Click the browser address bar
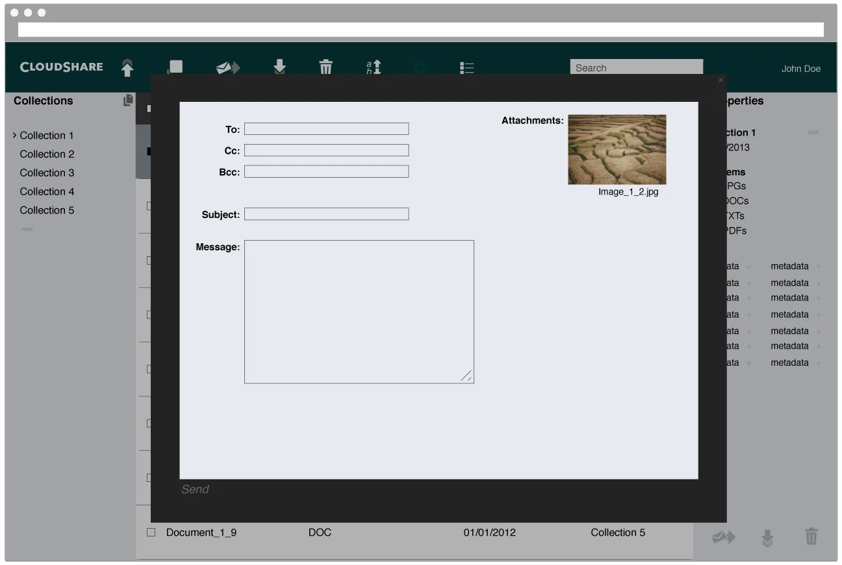 (x=420, y=30)
